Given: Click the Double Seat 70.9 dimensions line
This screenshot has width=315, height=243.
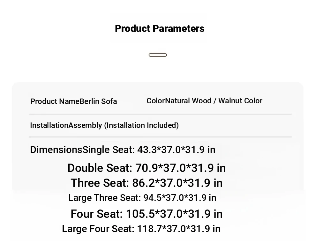Looking at the screenshot, I should point(146,168).
